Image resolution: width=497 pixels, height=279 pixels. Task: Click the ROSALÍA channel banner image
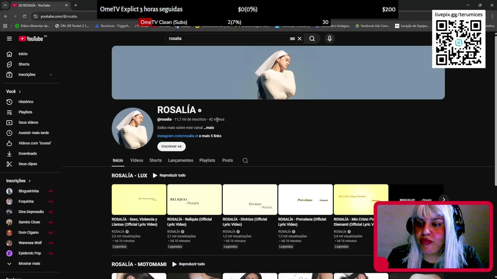pyautogui.click(x=278, y=72)
